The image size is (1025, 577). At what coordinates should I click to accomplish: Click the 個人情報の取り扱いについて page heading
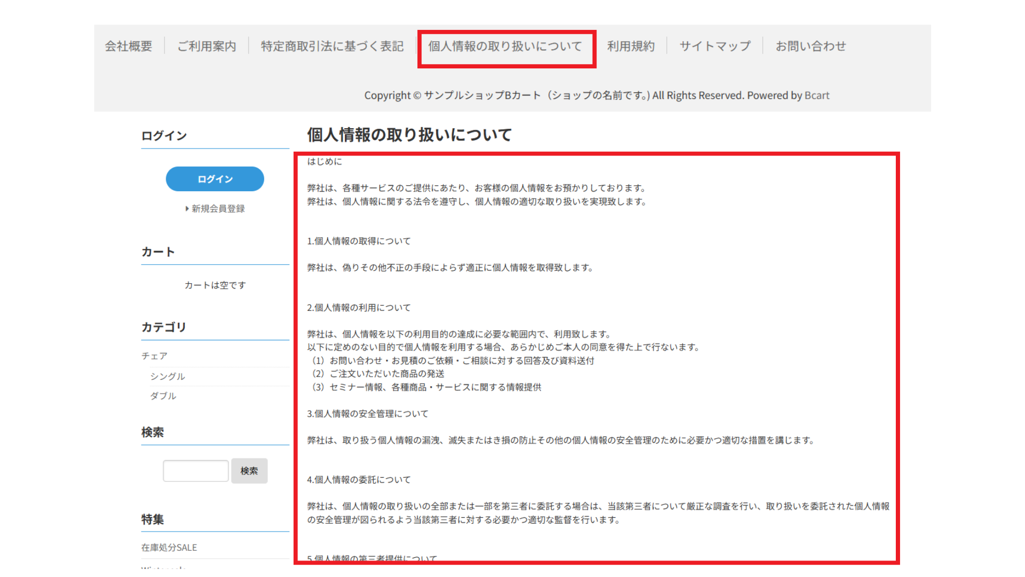[409, 135]
